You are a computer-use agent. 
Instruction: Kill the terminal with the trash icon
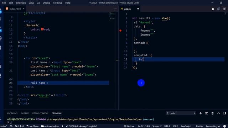coord(212,113)
